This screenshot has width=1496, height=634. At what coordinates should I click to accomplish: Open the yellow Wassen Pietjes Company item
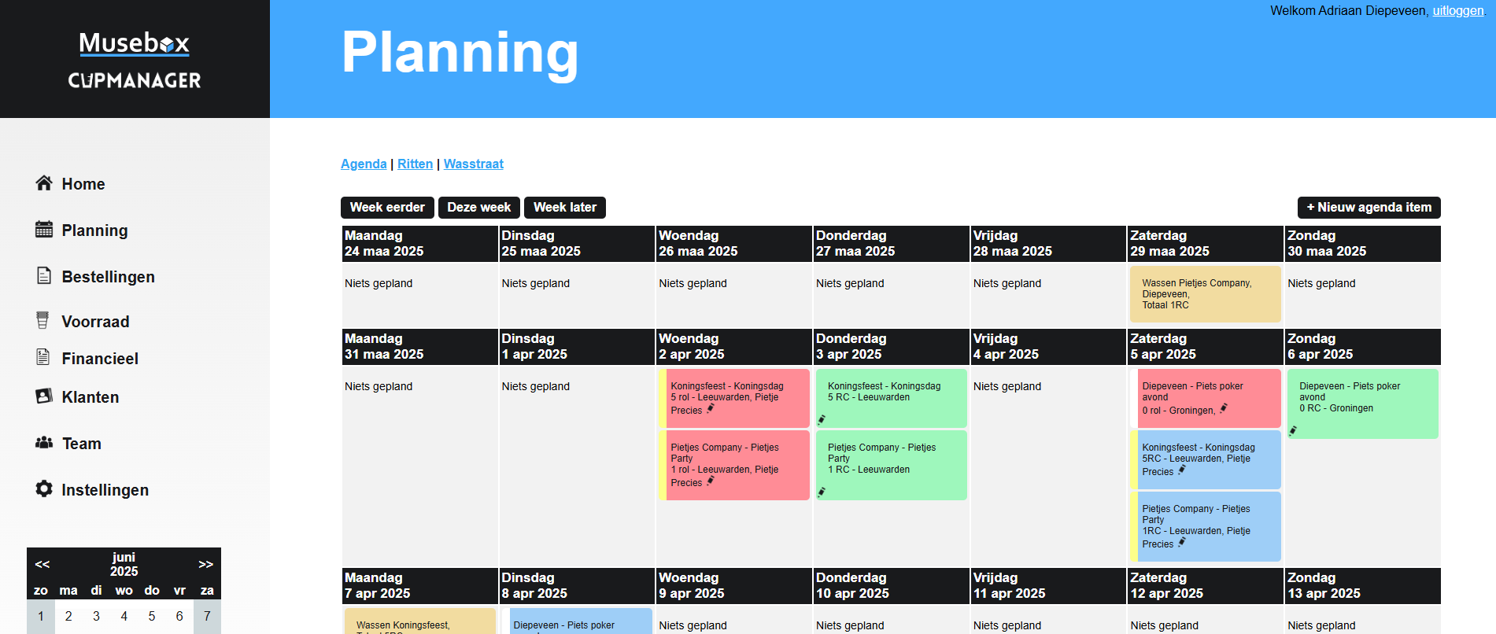click(x=1204, y=293)
